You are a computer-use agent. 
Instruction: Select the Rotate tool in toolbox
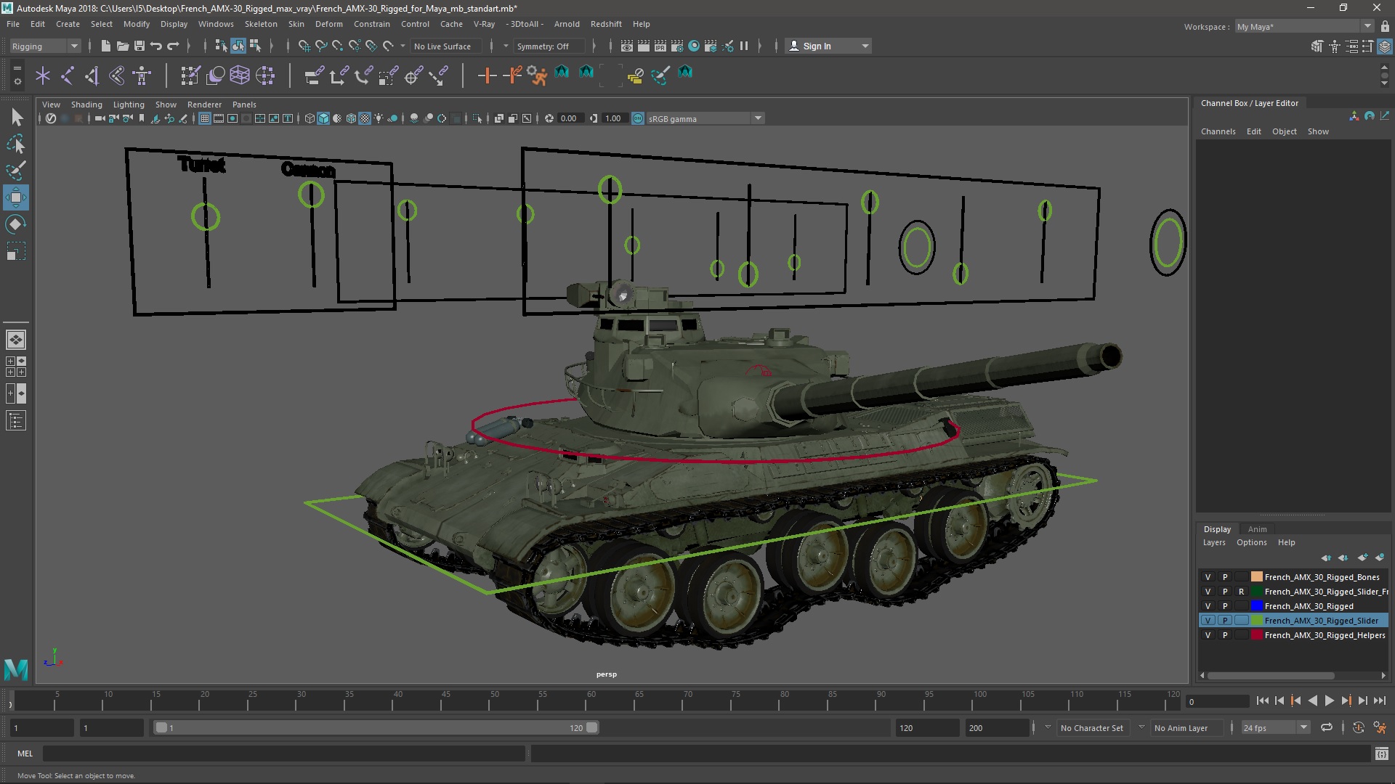(x=15, y=224)
